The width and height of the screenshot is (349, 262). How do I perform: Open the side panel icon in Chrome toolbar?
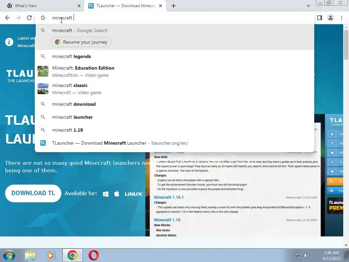coord(320,18)
